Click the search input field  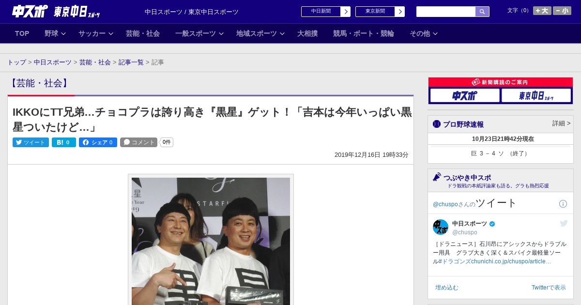[x=446, y=12]
